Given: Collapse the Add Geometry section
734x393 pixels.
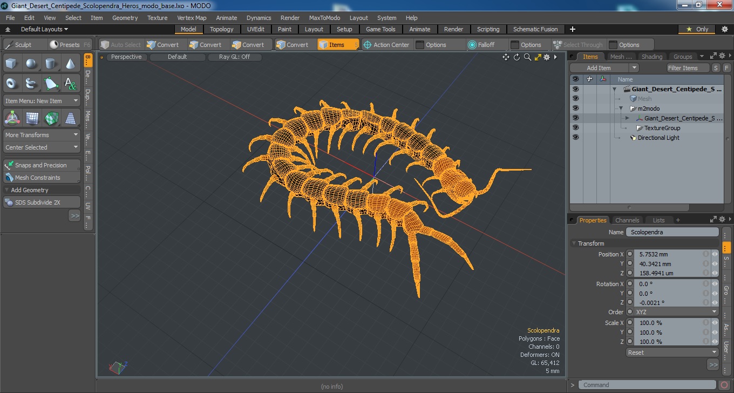Looking at the screenshot, I should pyautogui.click(x=7, y=190).
